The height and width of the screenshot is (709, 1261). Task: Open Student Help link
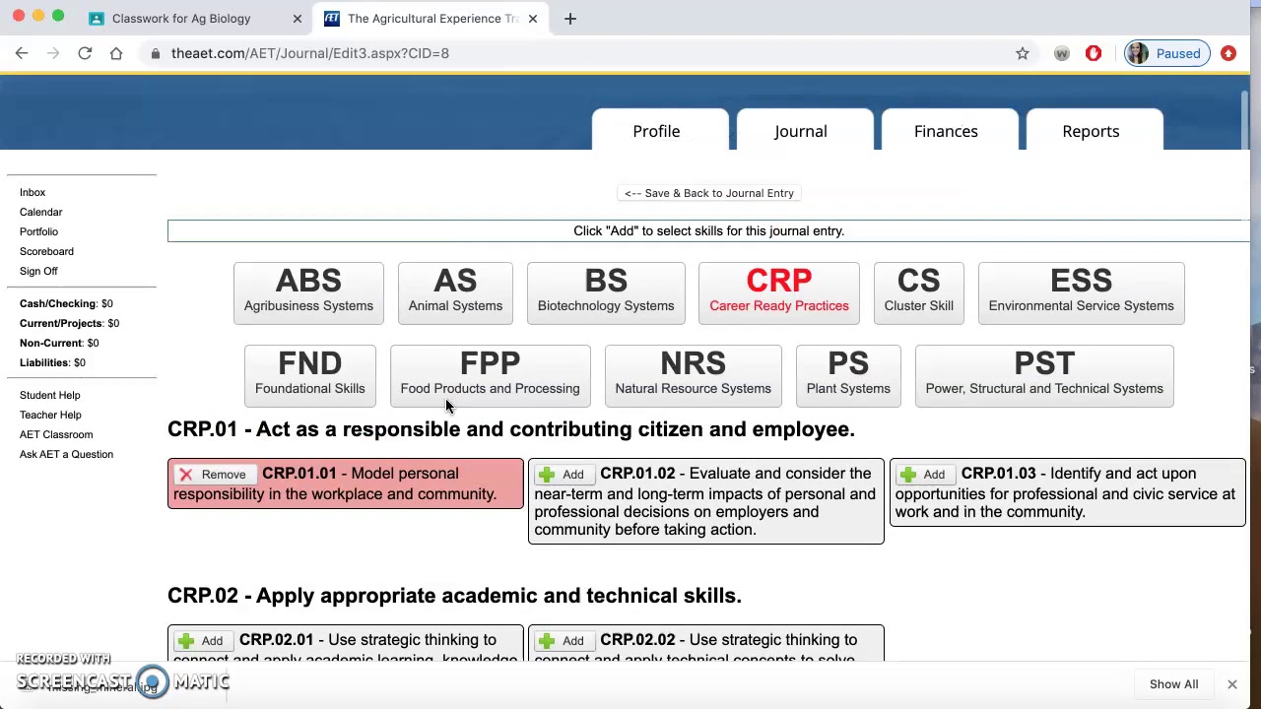49,395
